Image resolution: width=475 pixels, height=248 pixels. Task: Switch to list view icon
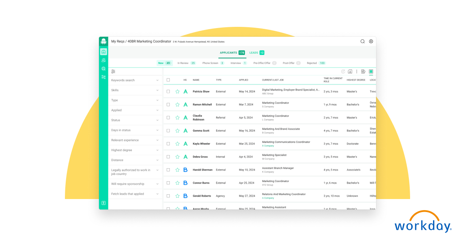[371, 71]
